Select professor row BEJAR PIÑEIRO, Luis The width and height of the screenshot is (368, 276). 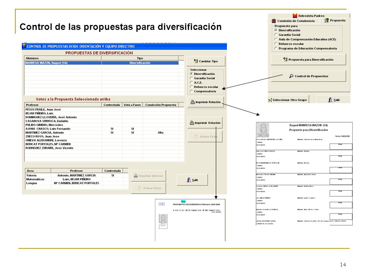[104, 113]
